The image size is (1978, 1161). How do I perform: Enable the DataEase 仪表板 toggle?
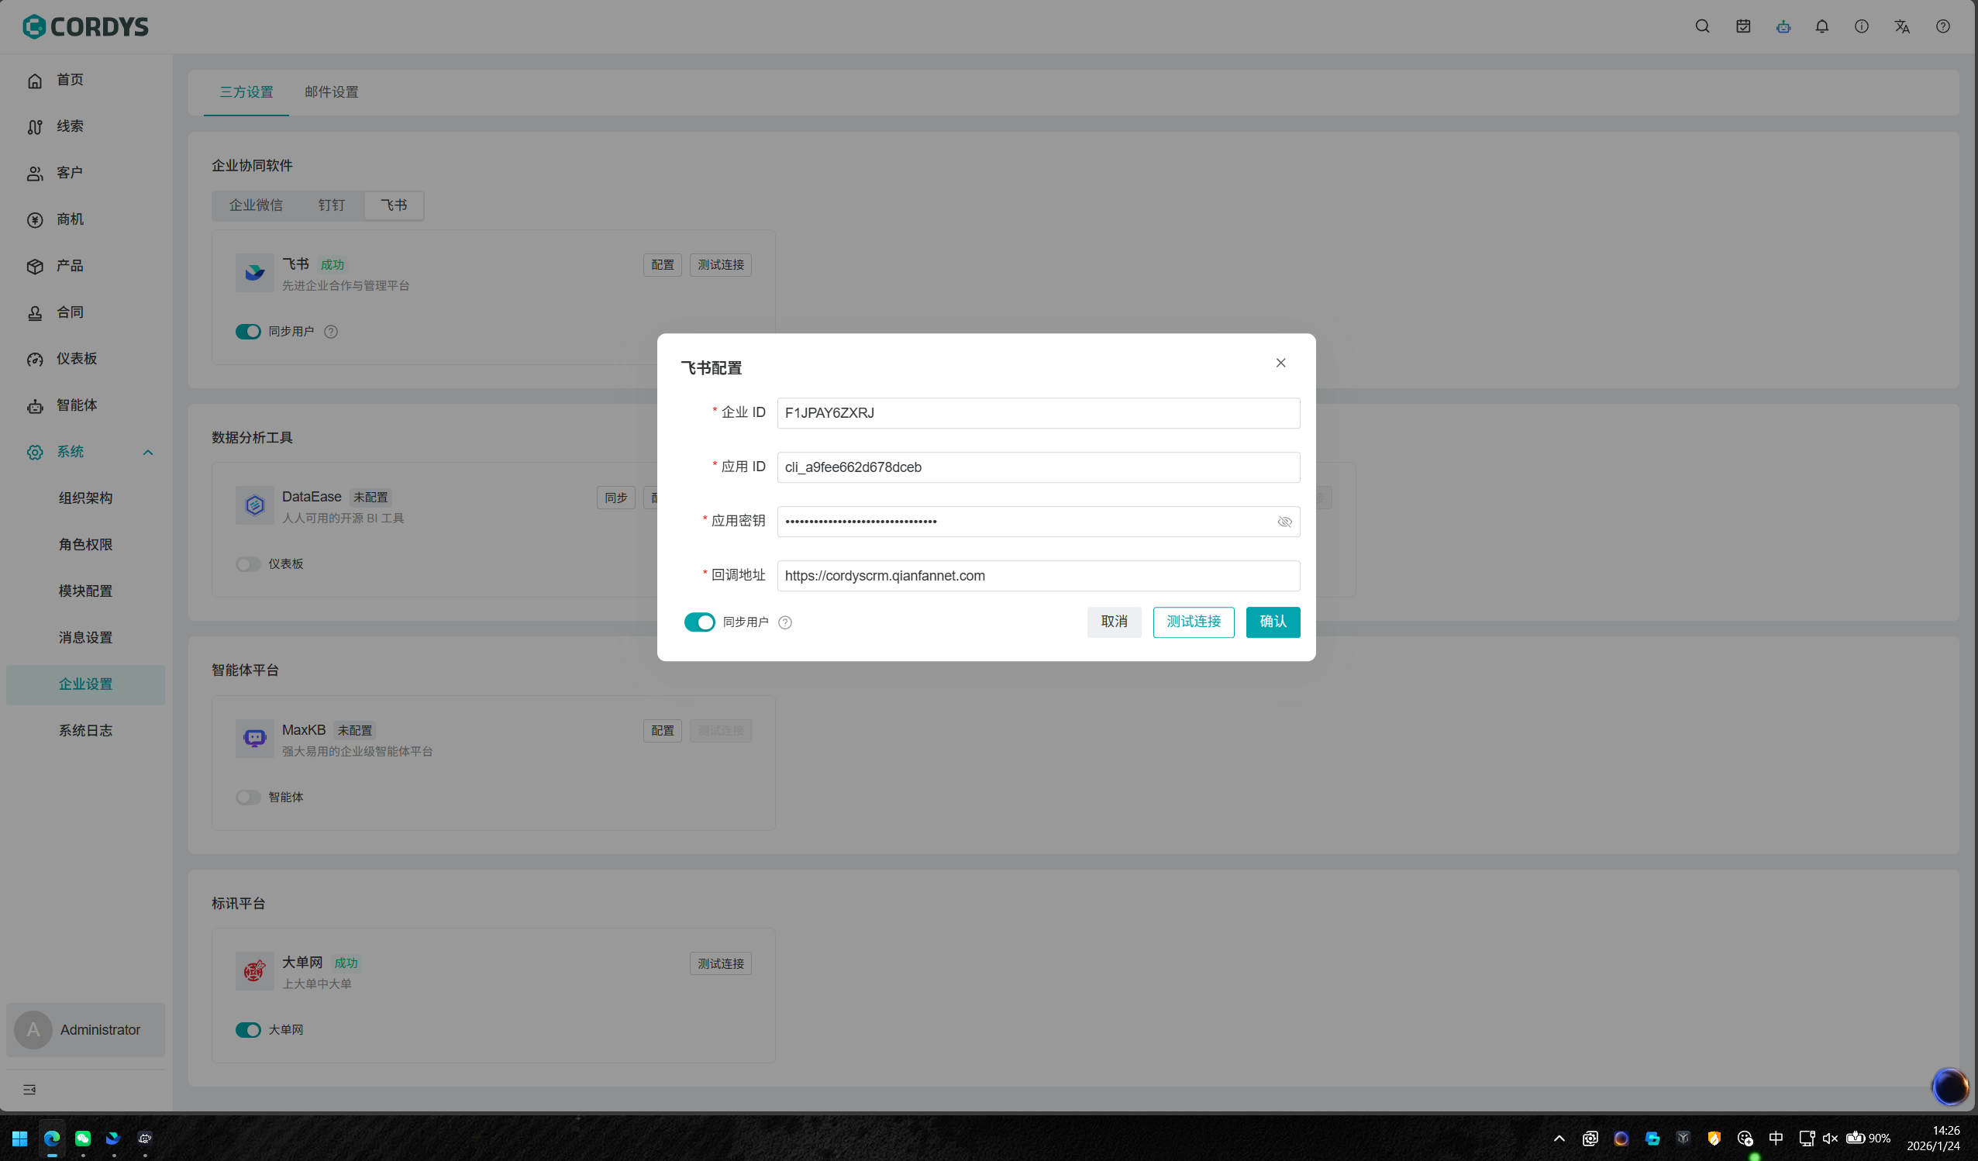[x=248, y=564]
